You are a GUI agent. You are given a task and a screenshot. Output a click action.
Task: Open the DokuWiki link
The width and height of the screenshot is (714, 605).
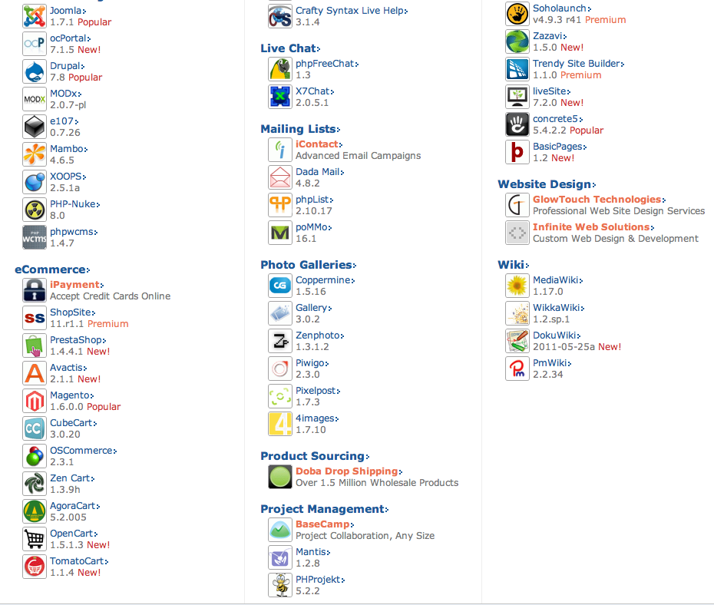coord(557,335)
